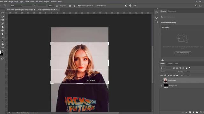Image resolution: width=204 pixels, height=114 pixels.
Task: Open the Select menu
Action: [x=27, y=2]
